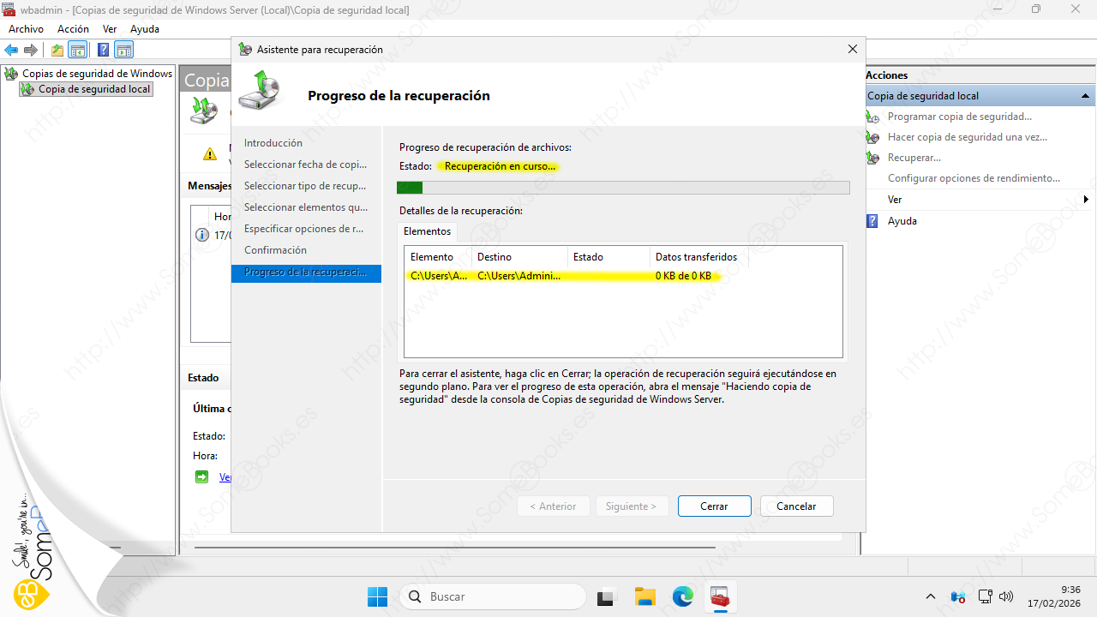1097x617 pixels.
Task: Click the green recovery progress bar
Action: tap(623, 188)
